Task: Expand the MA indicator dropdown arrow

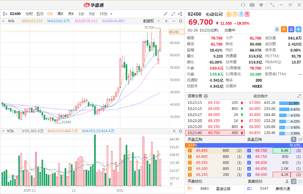Action: pos(4,21)
